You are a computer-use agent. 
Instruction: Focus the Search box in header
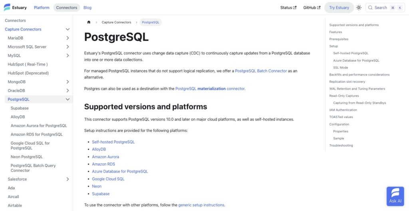tap(385, 8)
